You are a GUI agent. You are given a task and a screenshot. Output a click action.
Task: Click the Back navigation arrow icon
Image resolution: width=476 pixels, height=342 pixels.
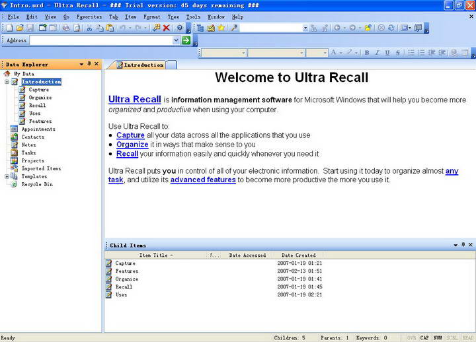point(337,28)
